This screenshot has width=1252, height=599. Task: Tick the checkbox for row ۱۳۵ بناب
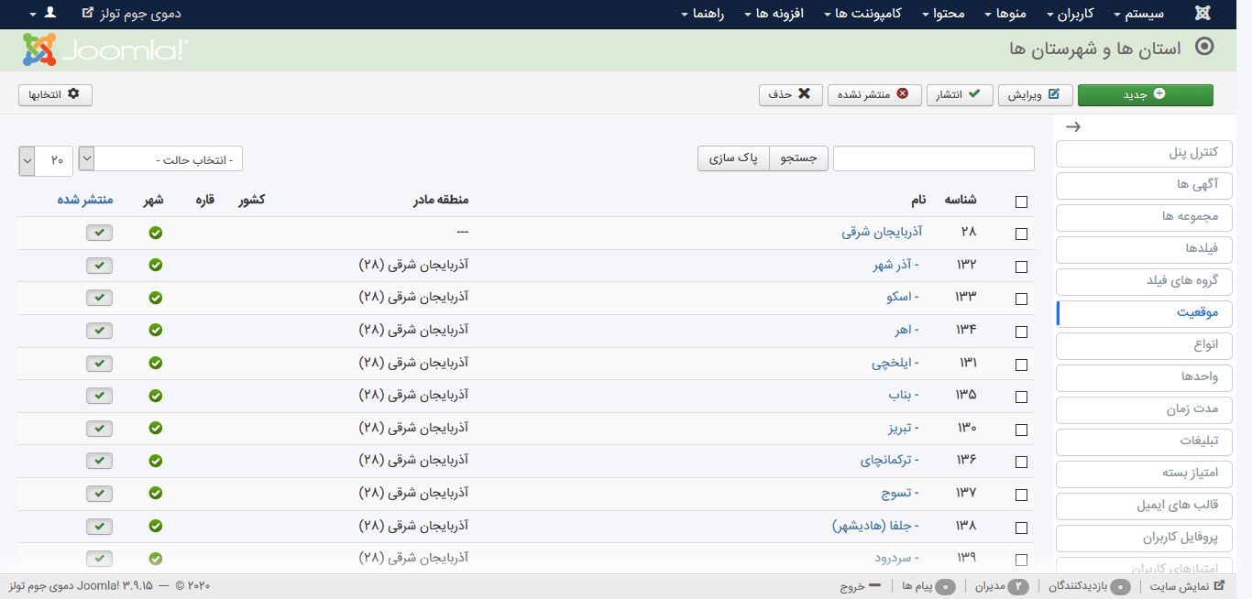tap(1021, 397)
